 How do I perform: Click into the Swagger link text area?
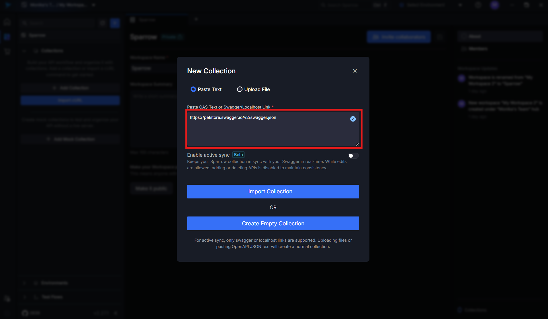pyautogui.click(x=273, y=129)
